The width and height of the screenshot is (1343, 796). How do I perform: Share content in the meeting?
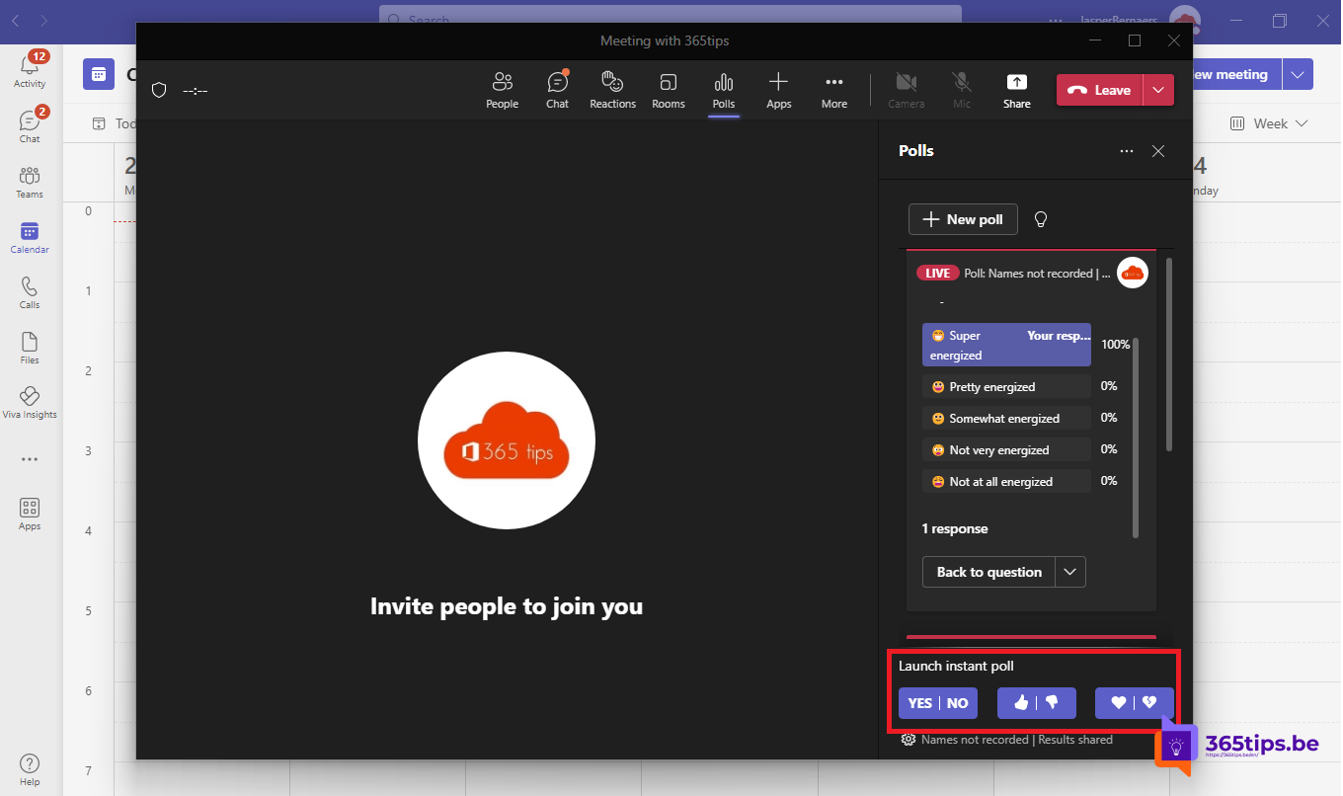coord(1016,90)
